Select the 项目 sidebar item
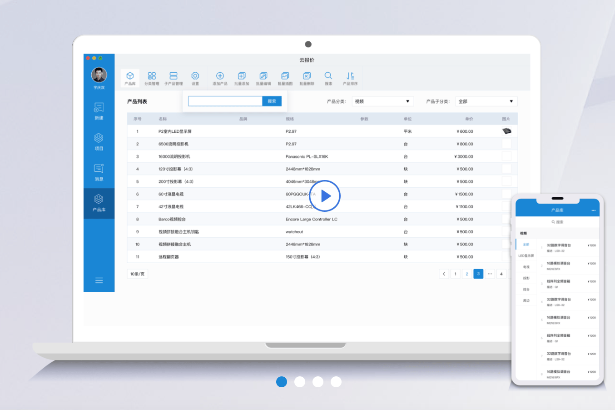The height and width of the screenshot is (410, 615). coord(99,142)
